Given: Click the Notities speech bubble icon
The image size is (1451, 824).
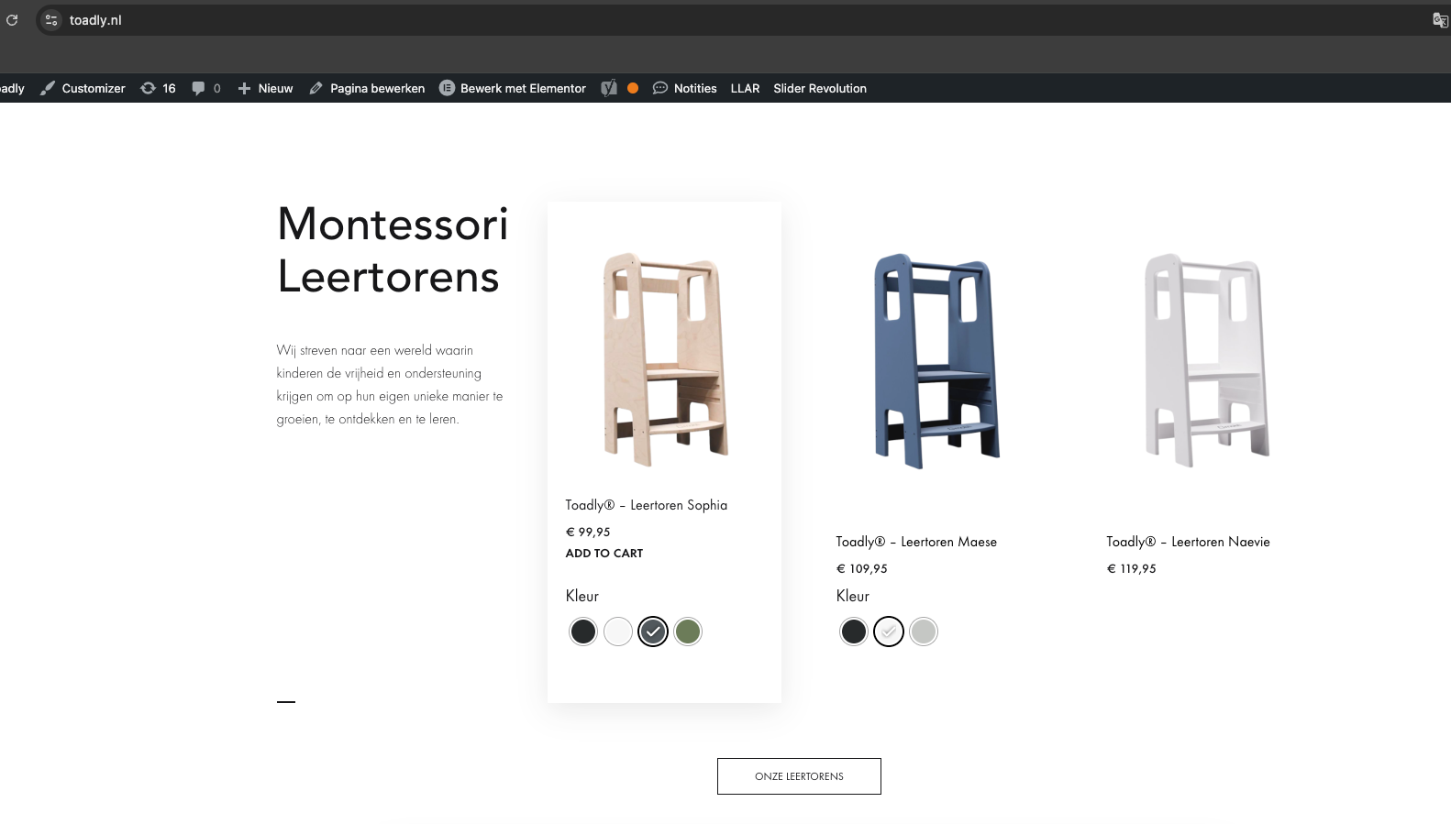Looking at the screenshot, I should point(659,88).
